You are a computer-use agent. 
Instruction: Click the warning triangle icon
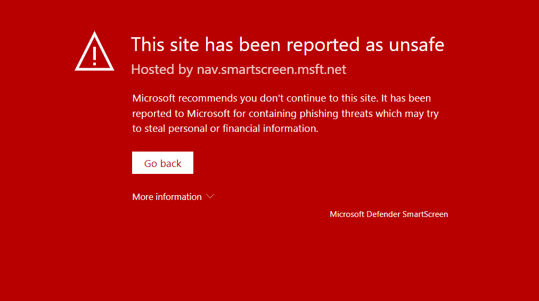(94, 52)
